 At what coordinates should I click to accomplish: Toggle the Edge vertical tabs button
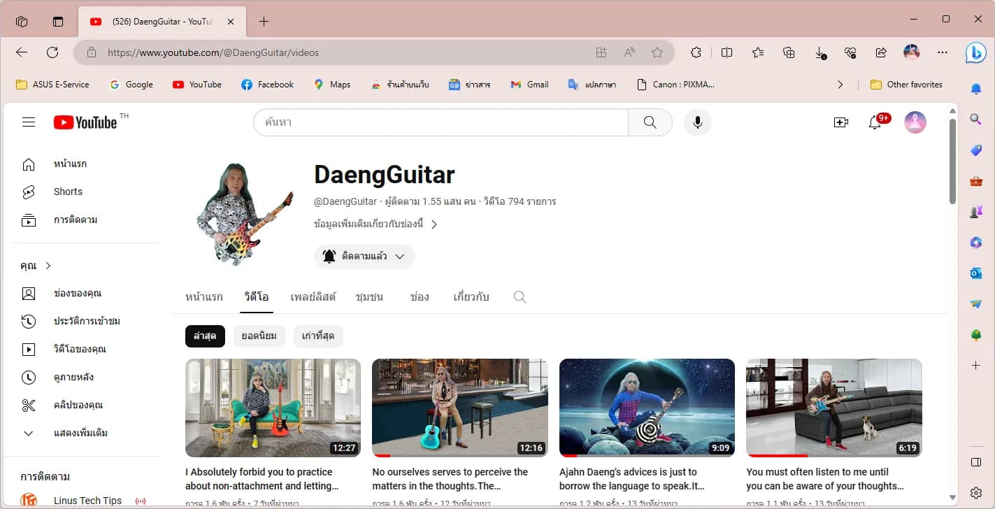pos(58,22)
